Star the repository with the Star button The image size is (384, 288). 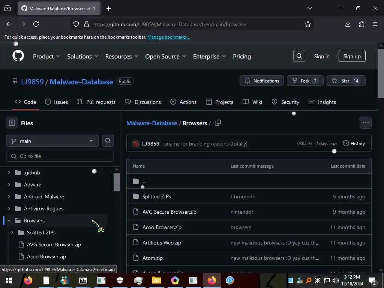pos(346,81)
